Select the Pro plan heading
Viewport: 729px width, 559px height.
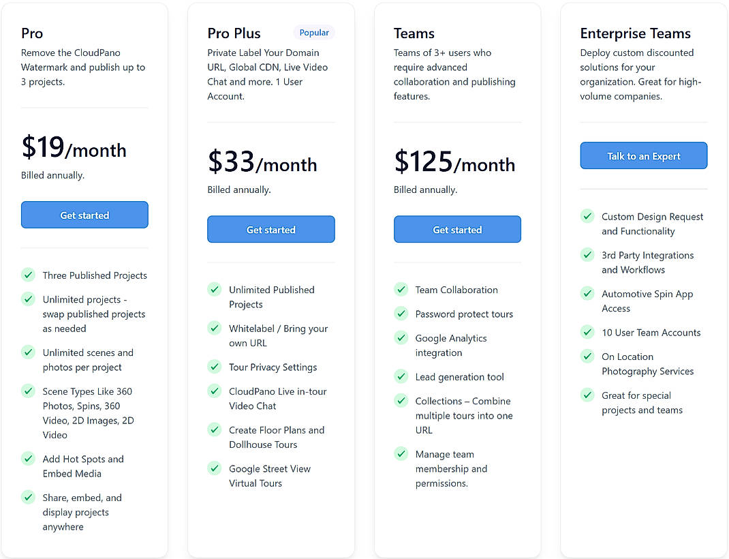(31, 33)
